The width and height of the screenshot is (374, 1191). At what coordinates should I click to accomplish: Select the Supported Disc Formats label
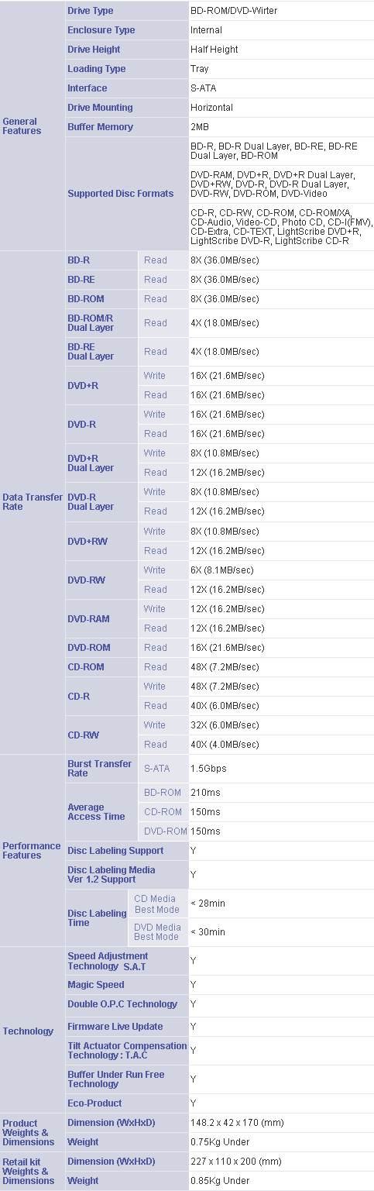121,193
